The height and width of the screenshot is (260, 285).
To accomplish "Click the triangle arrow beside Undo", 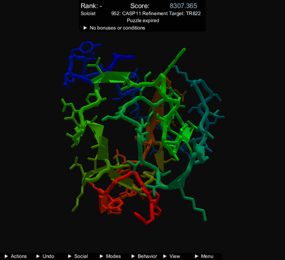I will [x=38, y=256].
